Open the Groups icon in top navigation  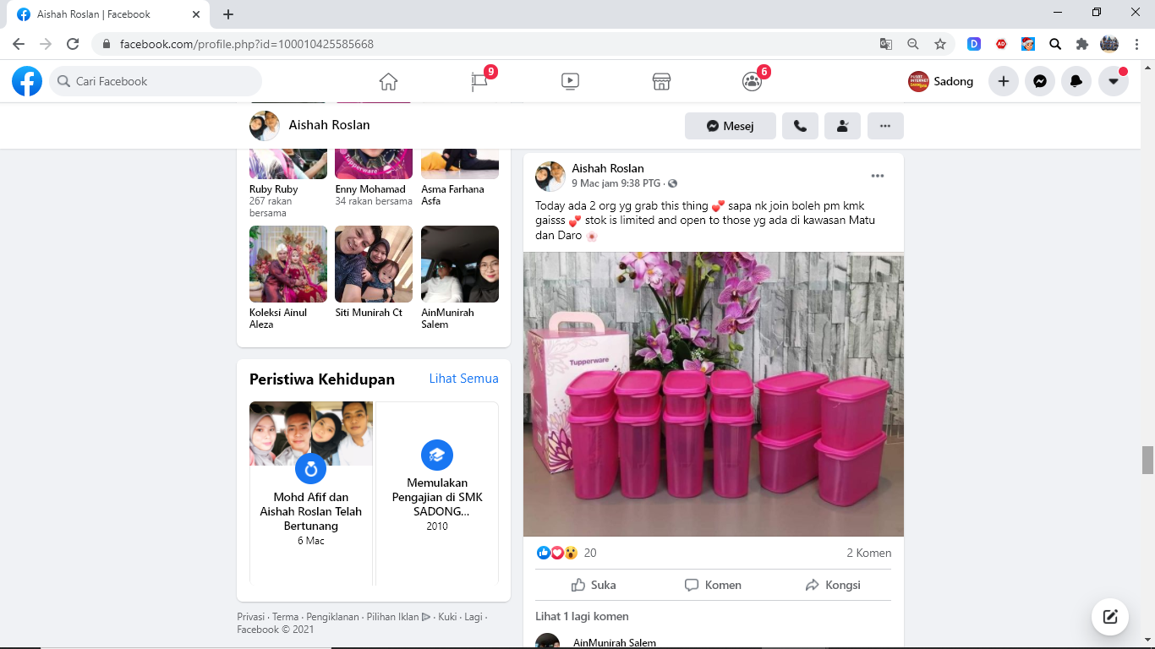[752, 82]
